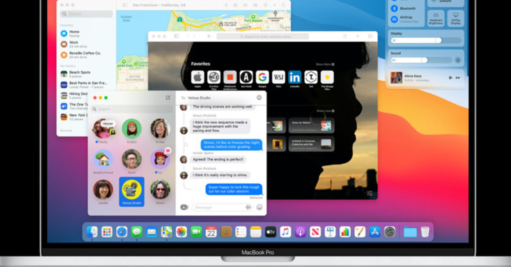The width and height of the screenshot is (511, 267).
Task: Click the Safari share button
Action: pos(344,37)
